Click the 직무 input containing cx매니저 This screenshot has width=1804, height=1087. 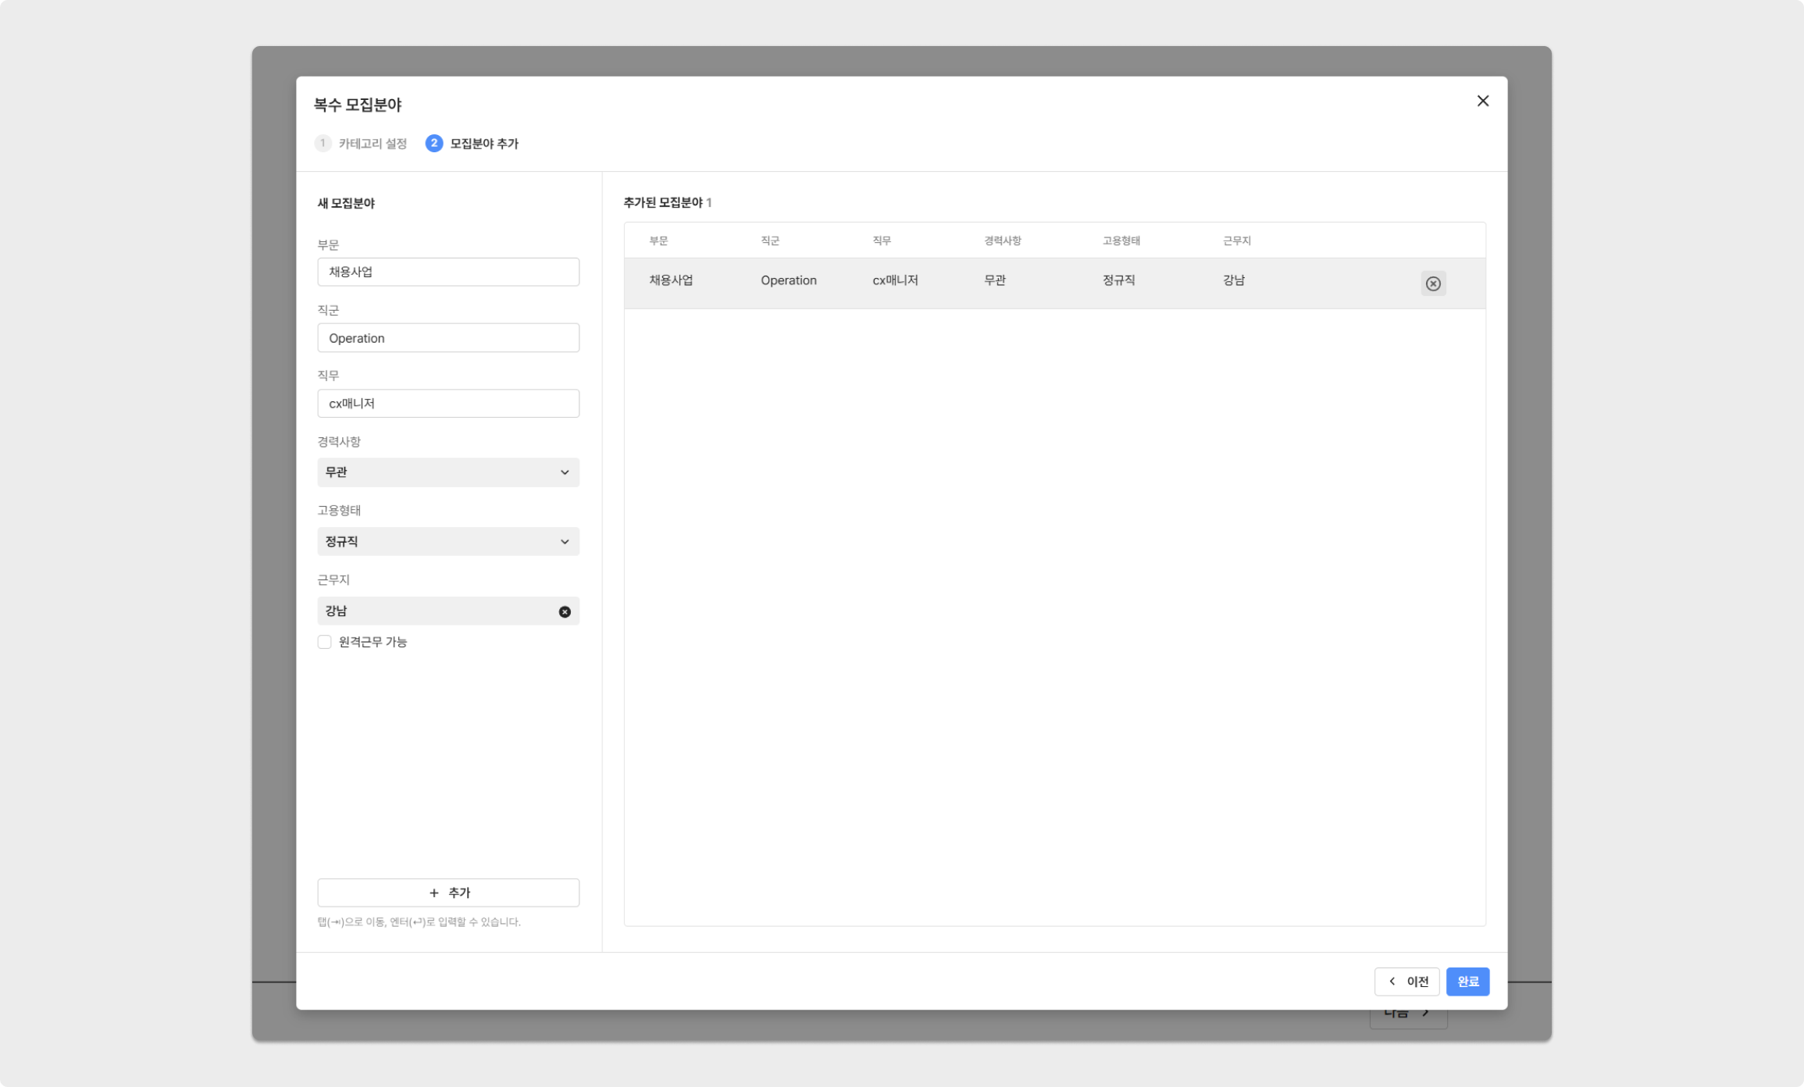[447, 404]
